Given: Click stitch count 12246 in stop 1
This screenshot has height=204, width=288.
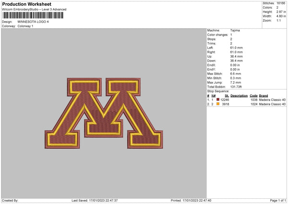Looking at the screenshot, I should tap(225, 100).
